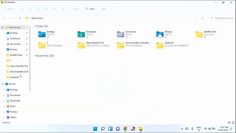Select the Documents folder tile

[126, 34]
